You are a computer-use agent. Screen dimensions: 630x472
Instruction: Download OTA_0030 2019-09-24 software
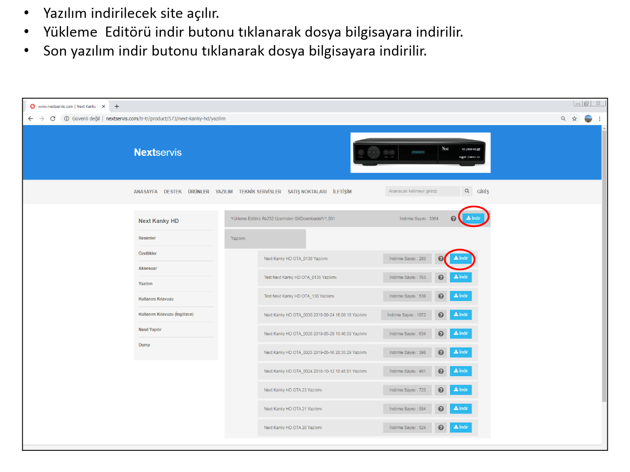[x=461, y=314]
